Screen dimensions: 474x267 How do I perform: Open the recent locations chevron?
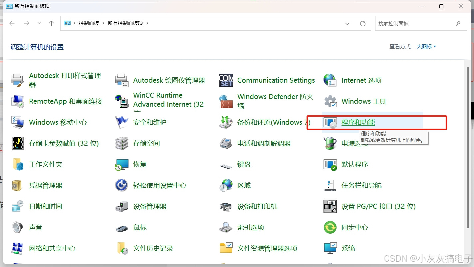coord(39,23)
